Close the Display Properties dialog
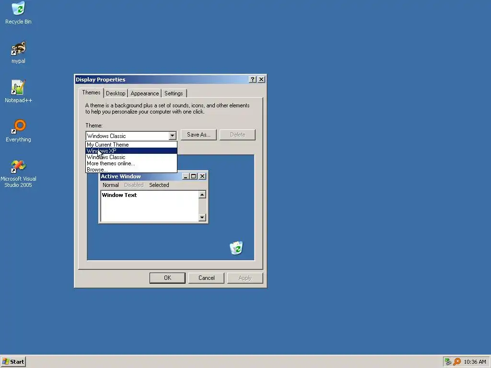This screenshot has width=491, height=368. tap(261, 80)
